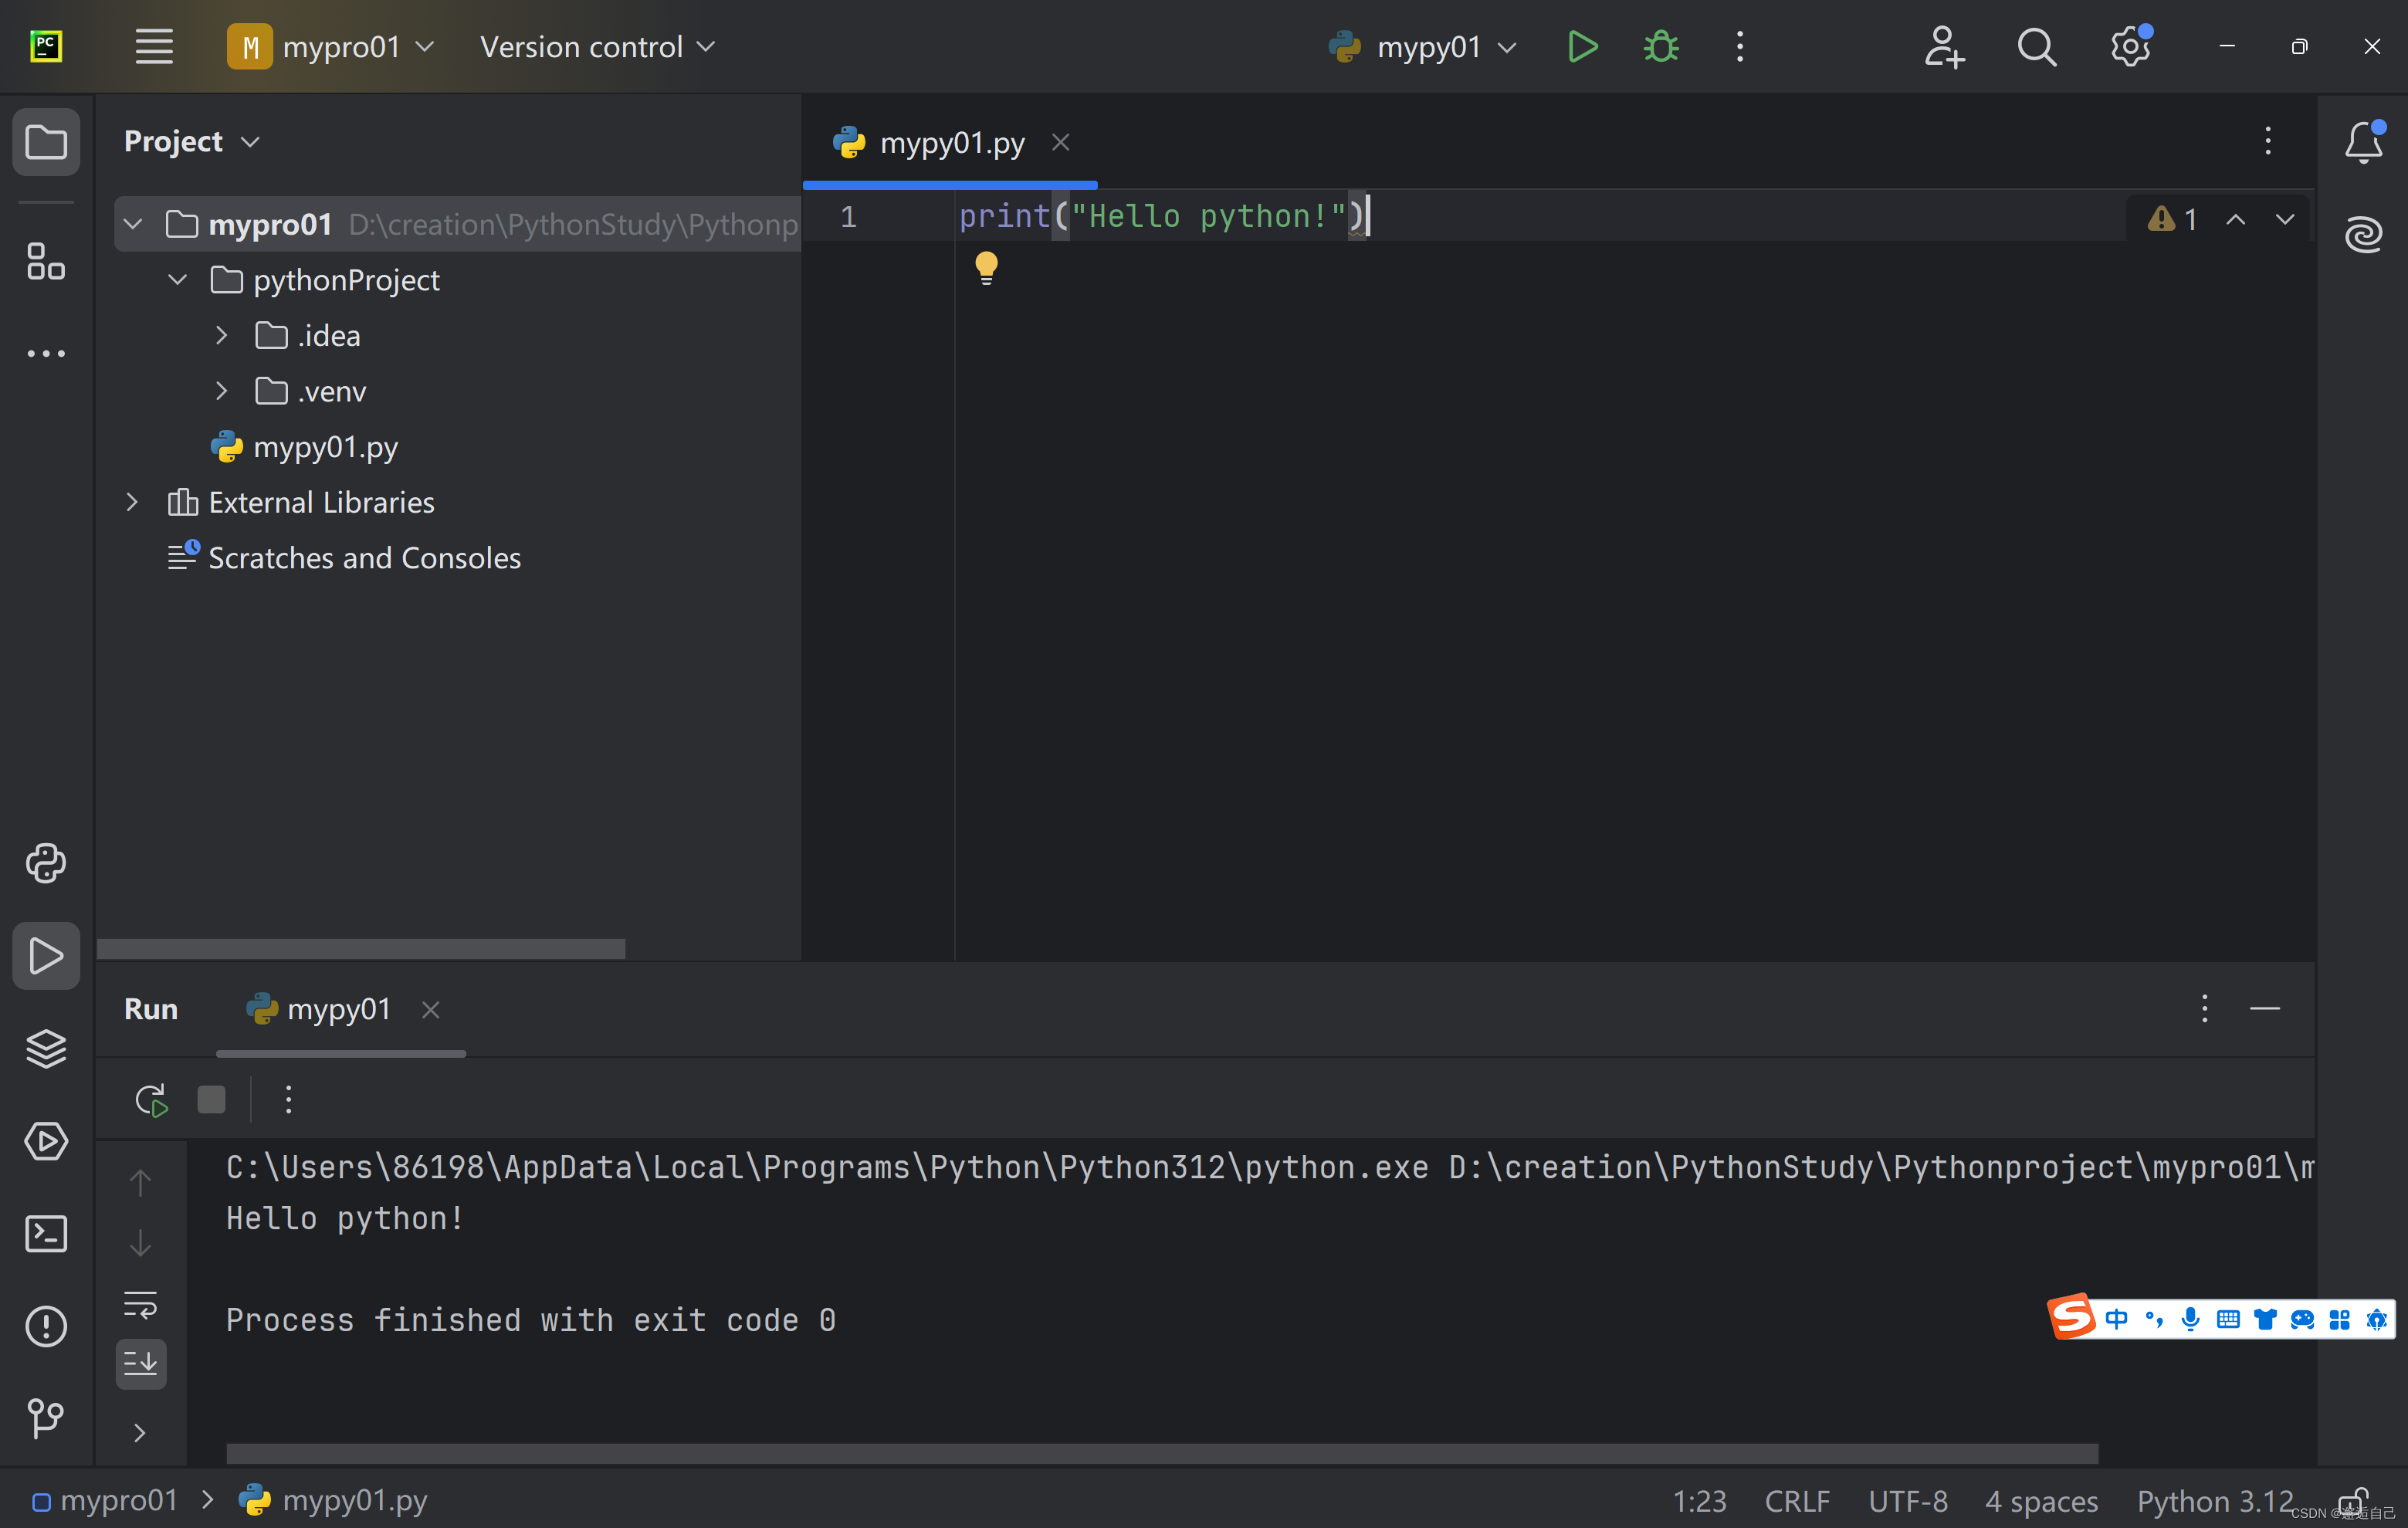Click Python 3.12 interpreter in status bar
Screen dimensions: 2408x1528
(x=2214, y=1500)
